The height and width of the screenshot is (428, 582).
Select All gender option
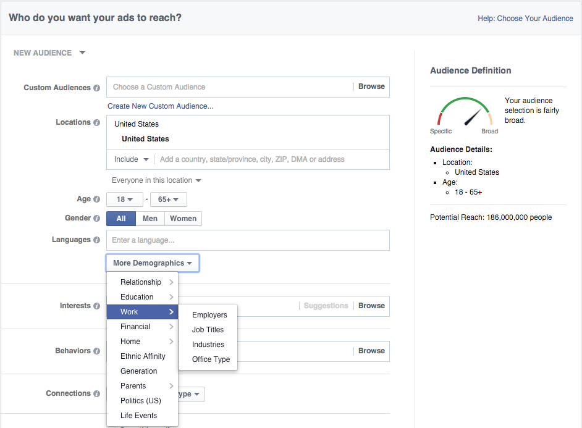click(x=121, y=219)
